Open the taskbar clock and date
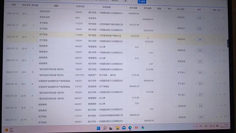 (225, 126)
